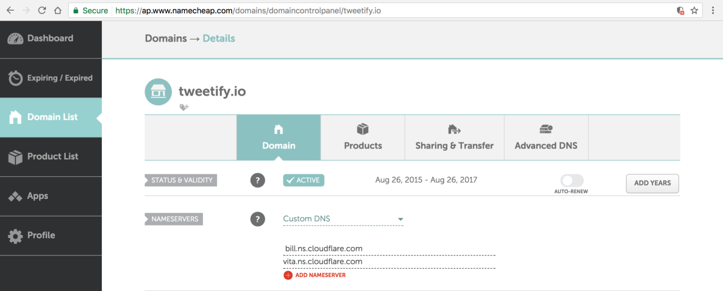This screenshot has height=291, width=723.
Task: Open the Chrome three-dot menu
Action: (713, 10)
